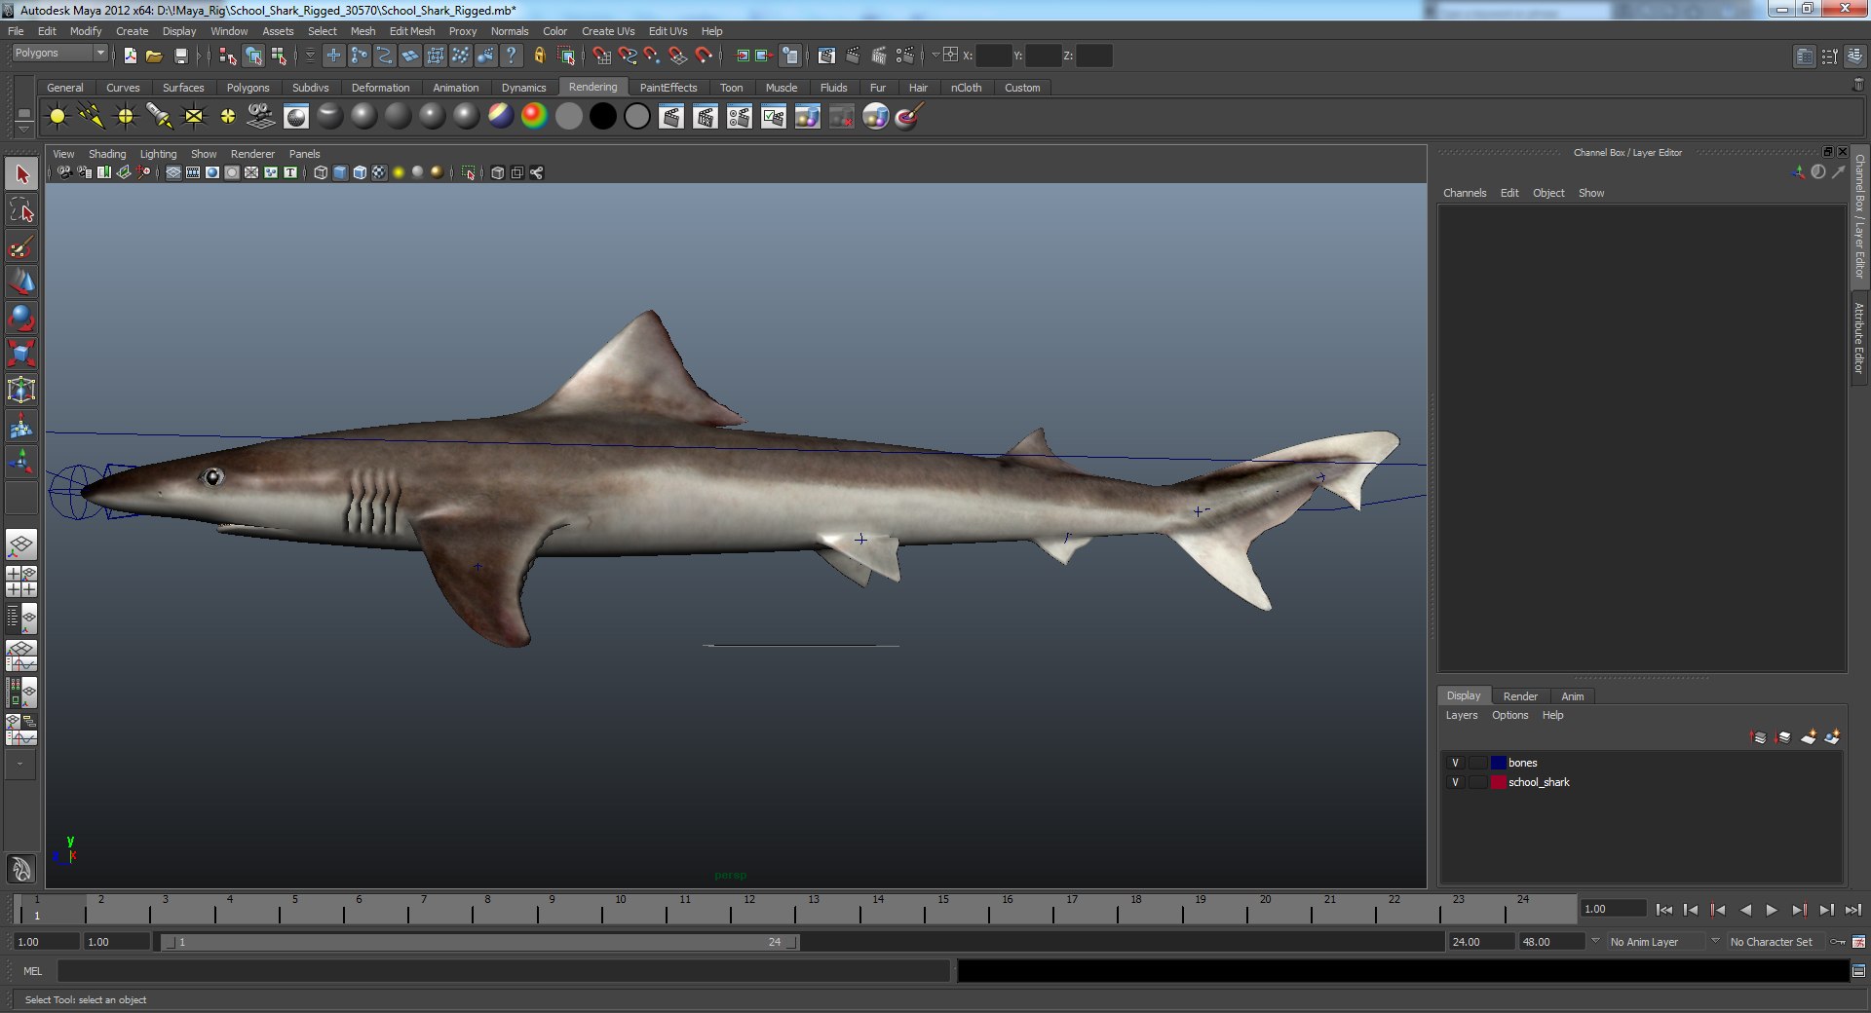The width and height of the screenshot is (1871, 1013).
Task: Create a spot light from the shelf
Action: coord(159,117)
